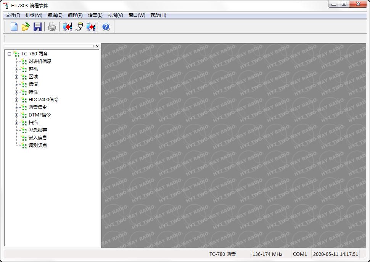Open the 编程(P) menu
Image resolution: width=370 pixels, height=262 pixels.
pos(75,15)
